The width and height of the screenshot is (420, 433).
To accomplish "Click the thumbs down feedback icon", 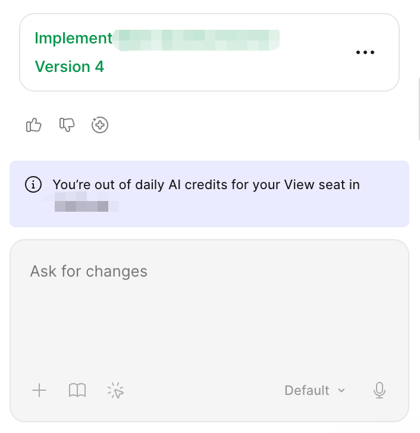I will pyautogui.click(x=67, y=125).
